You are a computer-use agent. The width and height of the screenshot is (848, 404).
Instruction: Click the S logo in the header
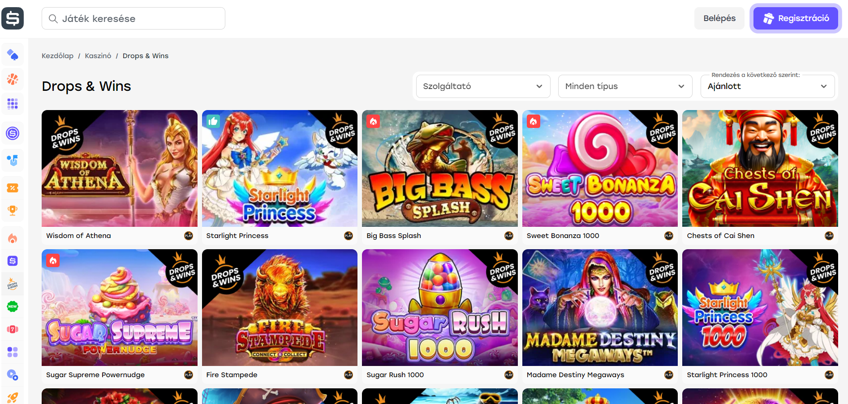pos(13,18)
